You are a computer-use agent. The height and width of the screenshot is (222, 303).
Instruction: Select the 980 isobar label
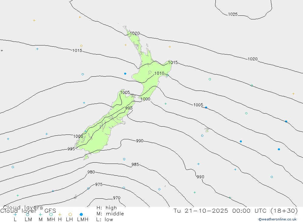point(91,172)
